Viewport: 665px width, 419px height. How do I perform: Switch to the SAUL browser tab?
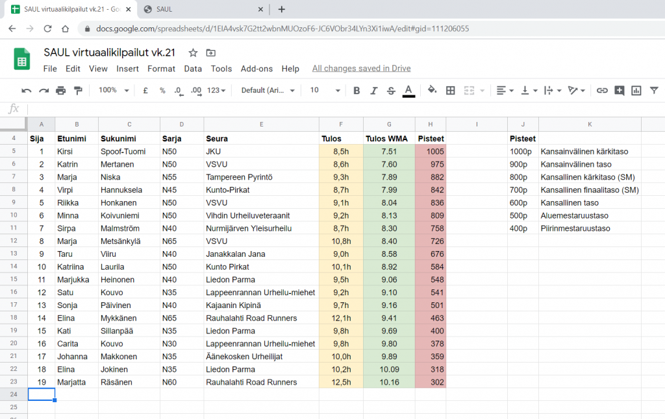click(x=203, y=9)
